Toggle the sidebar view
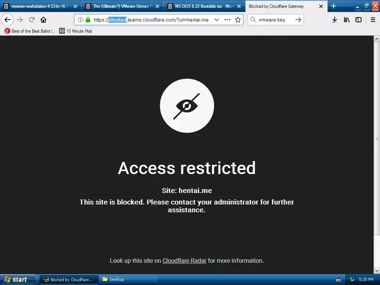 click(358, 20)
